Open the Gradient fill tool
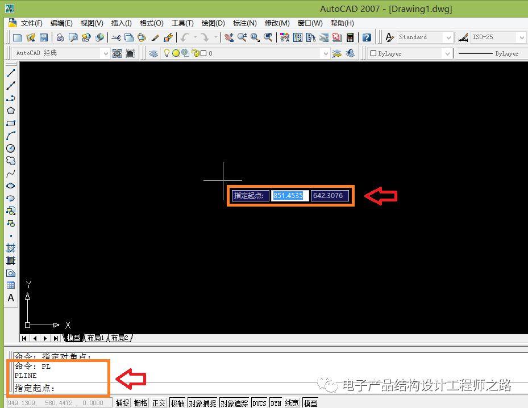528x408 pixels. 11,260
